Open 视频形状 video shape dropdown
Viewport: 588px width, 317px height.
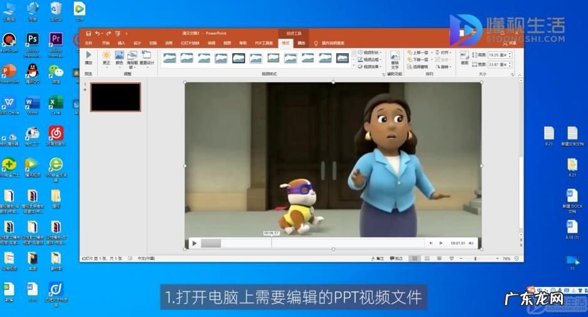[369, 53]
